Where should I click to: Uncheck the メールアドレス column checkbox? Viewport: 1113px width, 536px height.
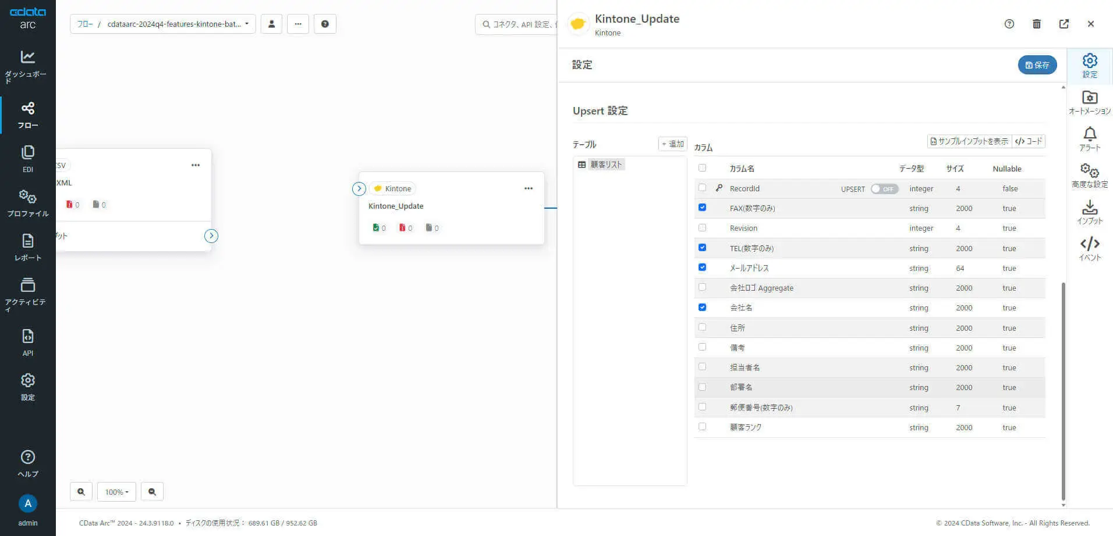[x=702, y=267]
